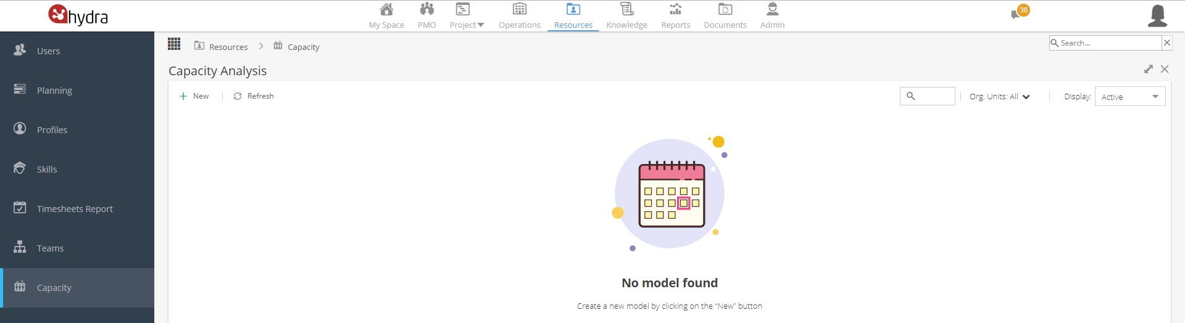Open the Timesheets Report menu label

click(x=75, y=209)
